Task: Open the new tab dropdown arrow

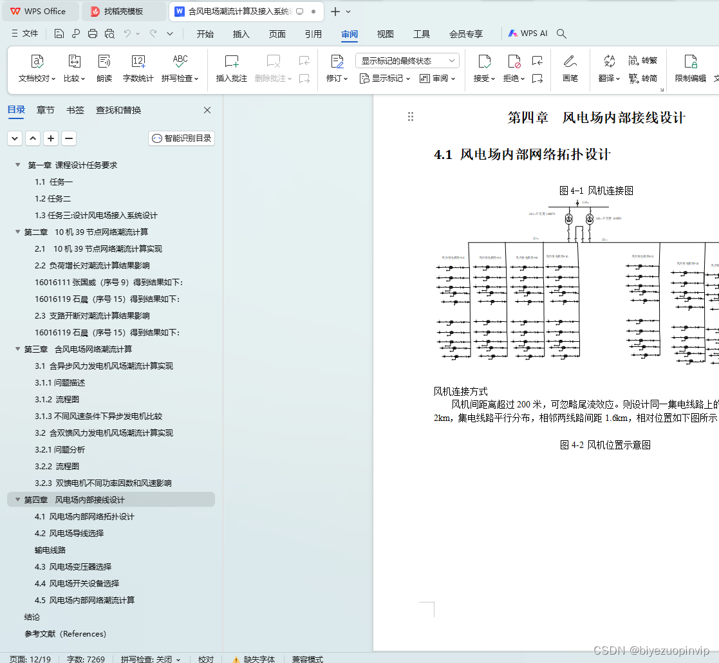Action: (x=348, y=12)
